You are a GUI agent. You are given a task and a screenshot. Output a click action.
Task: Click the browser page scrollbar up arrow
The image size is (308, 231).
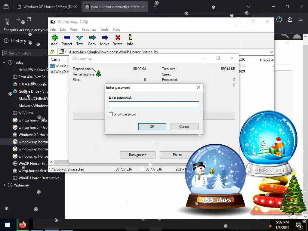[306, 36]
